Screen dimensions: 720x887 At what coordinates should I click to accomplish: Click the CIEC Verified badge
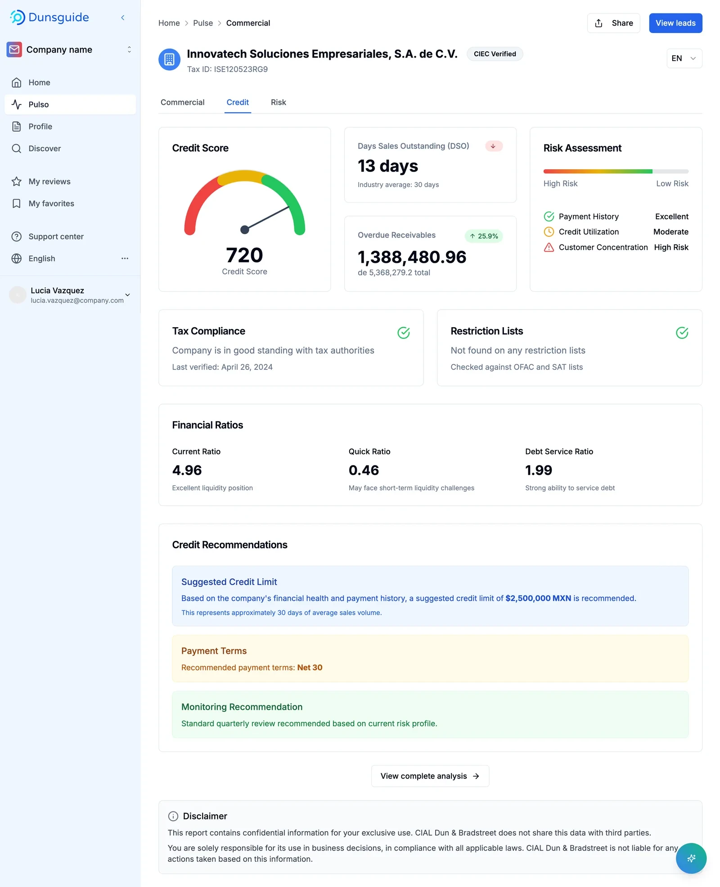pyautogui.click(x=495, y=54)
